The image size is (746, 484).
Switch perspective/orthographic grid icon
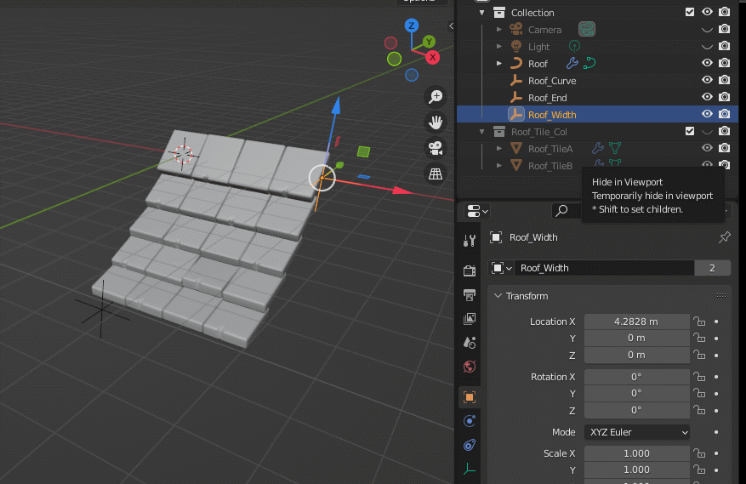[436, 174]
